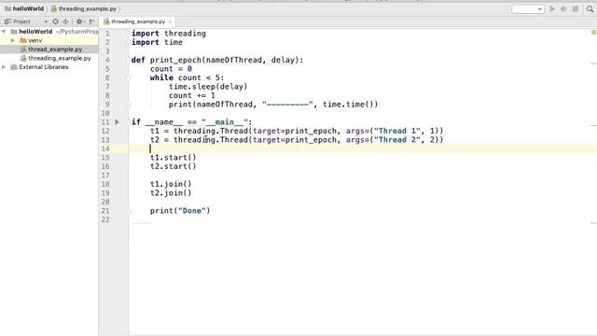Click the Stop button in the top toolbar
Screen dimensions: 597x336
point(576,8)
